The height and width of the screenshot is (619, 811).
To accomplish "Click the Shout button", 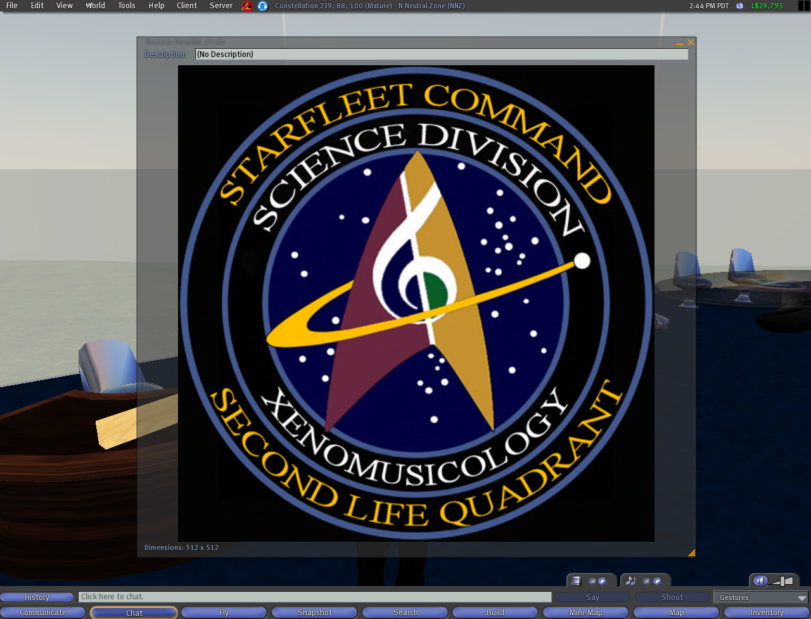I will pyautogui.click(x=672, y=597).
